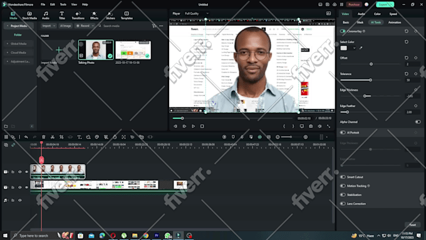Hide the top video track eye icon
Viewport: 426px width, 240px height.
[26, 172]
